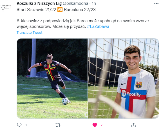Click the Barcelona 22/23 text
The height and width of the screenshot is (130, 163).
(80, 10)
